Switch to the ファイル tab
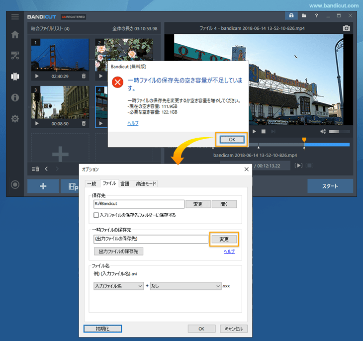The image size is (363, 341). pyautogui.click(x=109, y=183)
